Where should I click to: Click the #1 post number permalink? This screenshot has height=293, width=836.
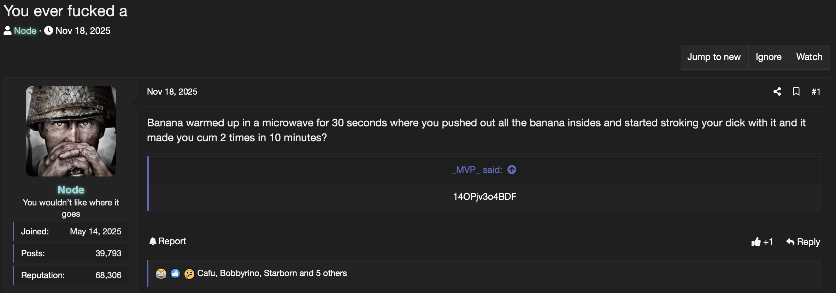(817, 91)
